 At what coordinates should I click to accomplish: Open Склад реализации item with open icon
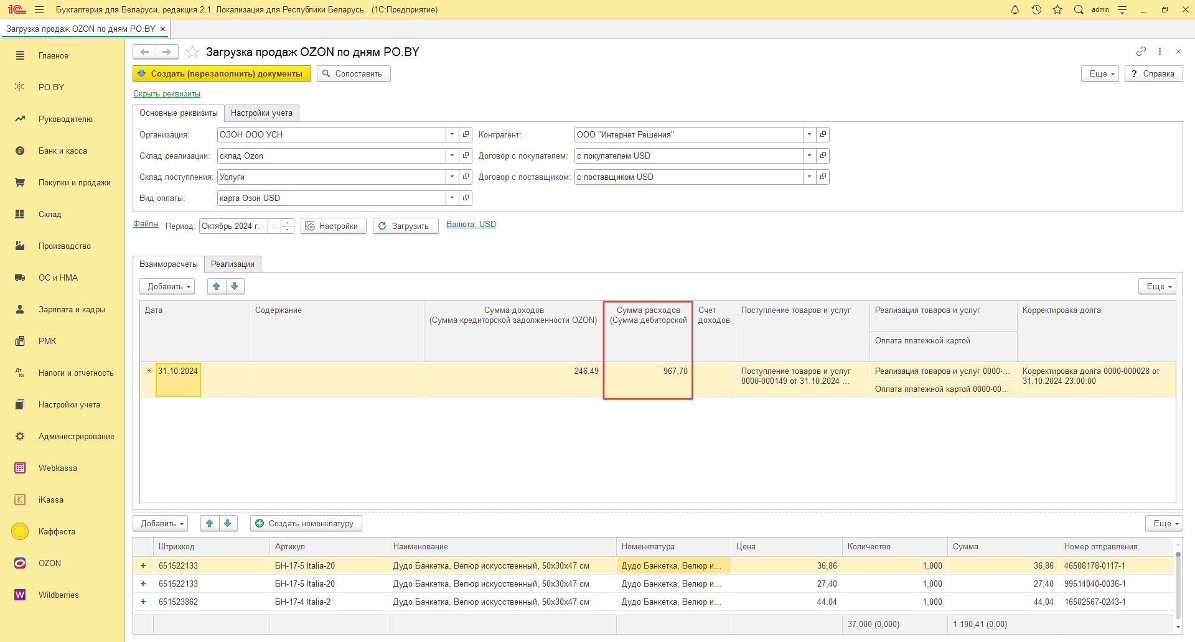pos(466,156)
